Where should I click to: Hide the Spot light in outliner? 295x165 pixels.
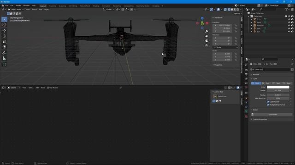click(289, 28)
